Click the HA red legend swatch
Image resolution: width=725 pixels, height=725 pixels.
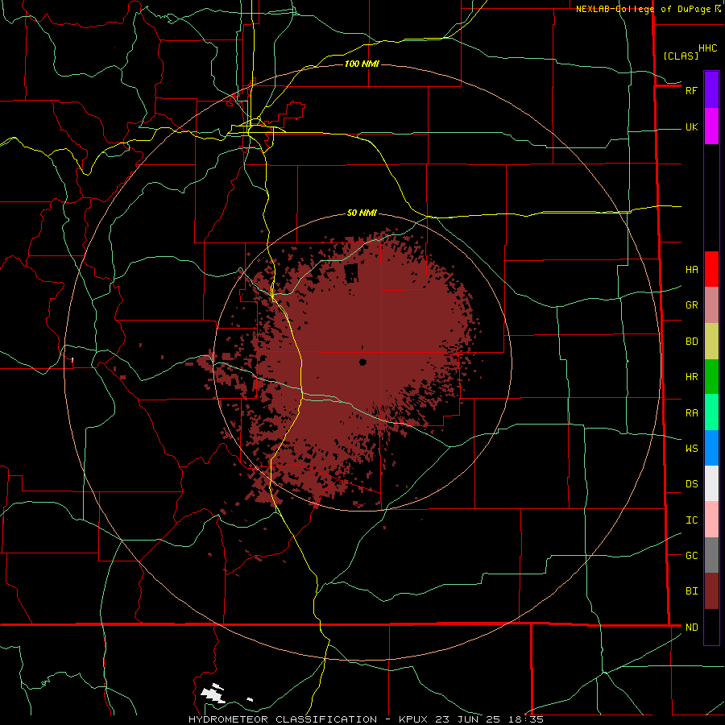[711, 269]
